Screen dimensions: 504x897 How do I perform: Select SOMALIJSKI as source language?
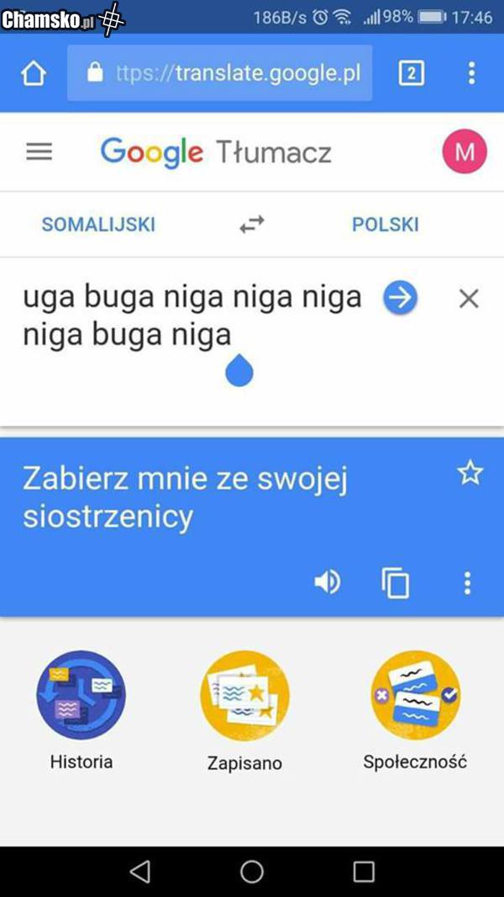98,224
